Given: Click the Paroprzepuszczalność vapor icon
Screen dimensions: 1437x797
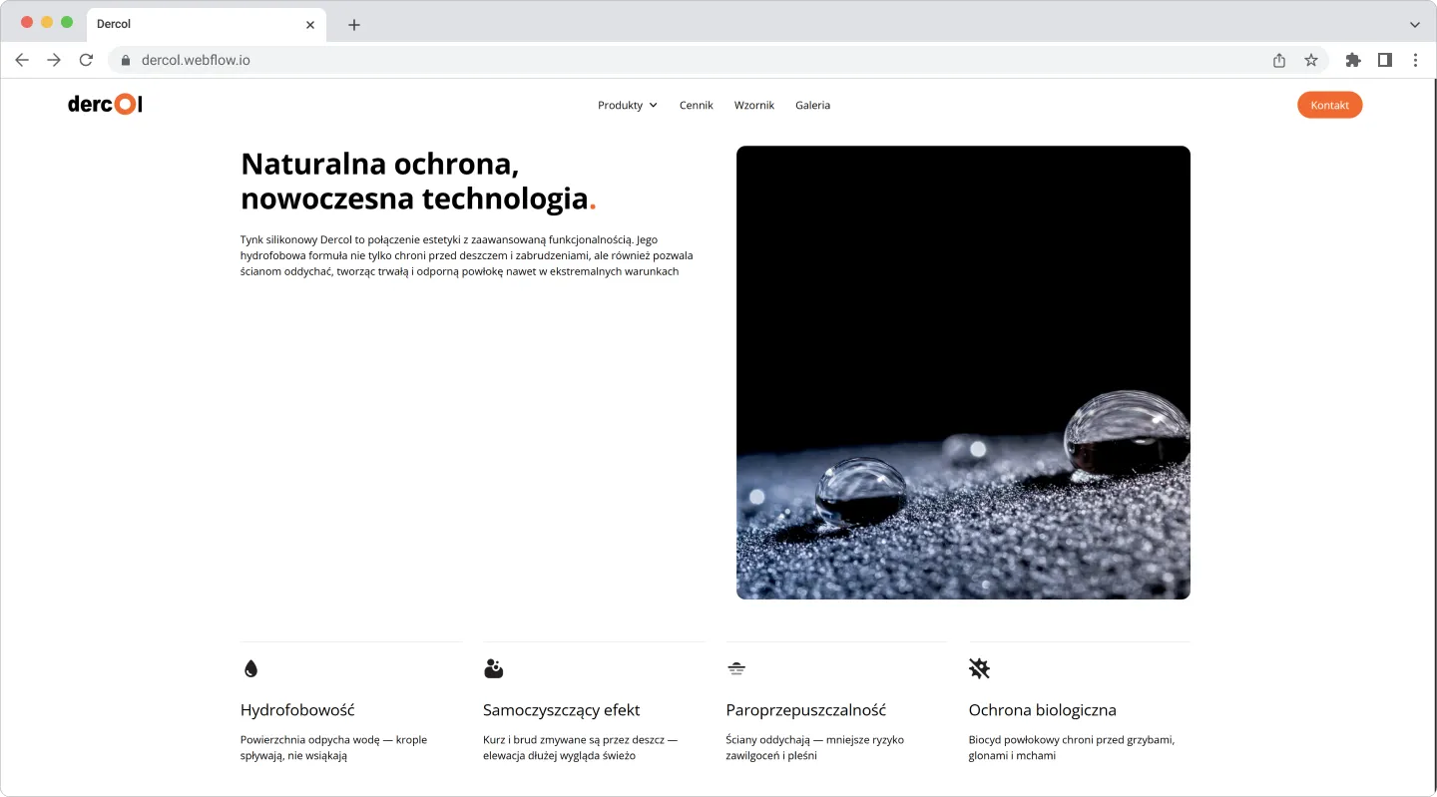Looking at the screenshot, I should coord(736,668).
